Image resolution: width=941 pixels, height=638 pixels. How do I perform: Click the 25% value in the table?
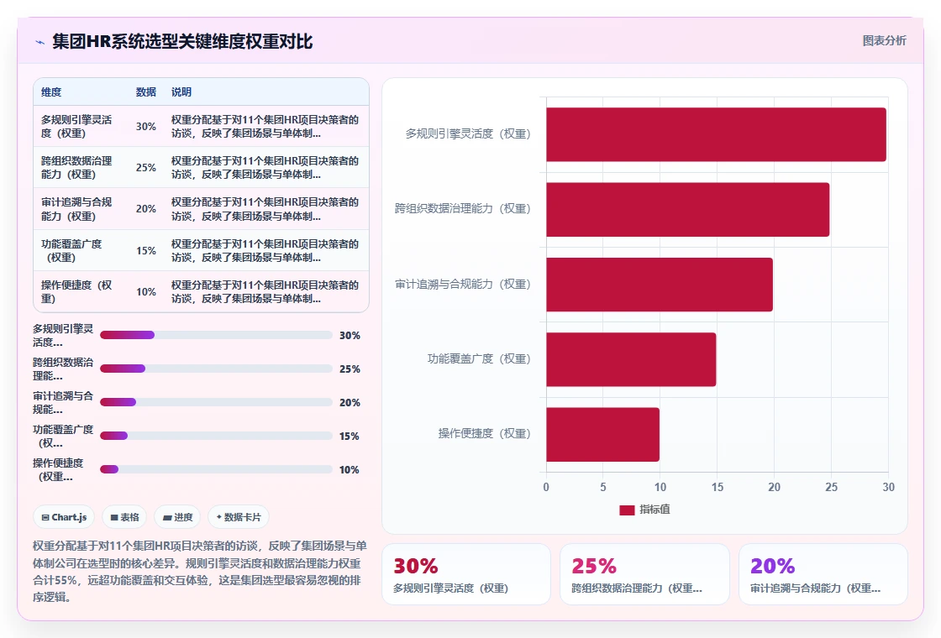point(146,167)
